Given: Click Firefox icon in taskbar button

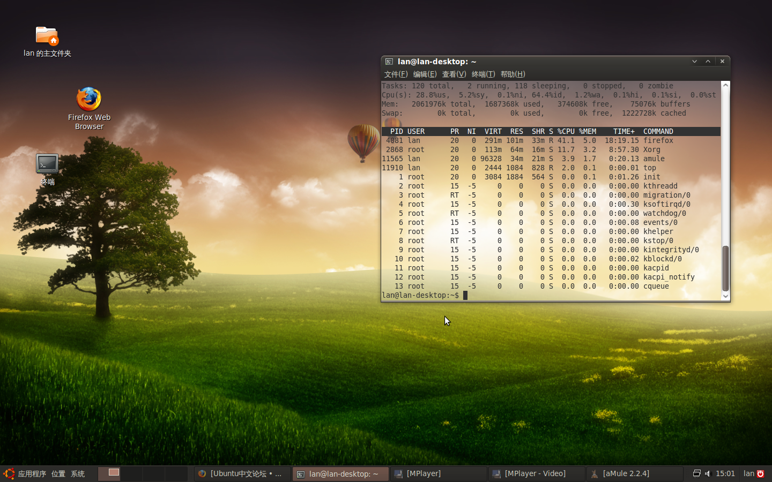Looking at the screenshot, I should (x=202, y=473).
